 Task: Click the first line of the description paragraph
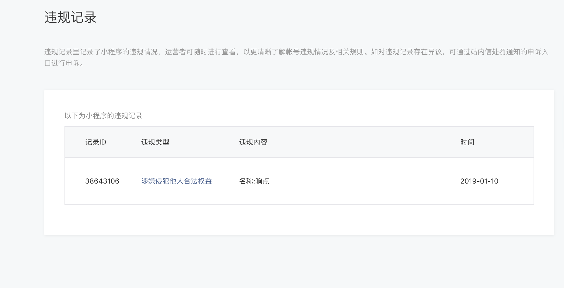tap(296, 52)
